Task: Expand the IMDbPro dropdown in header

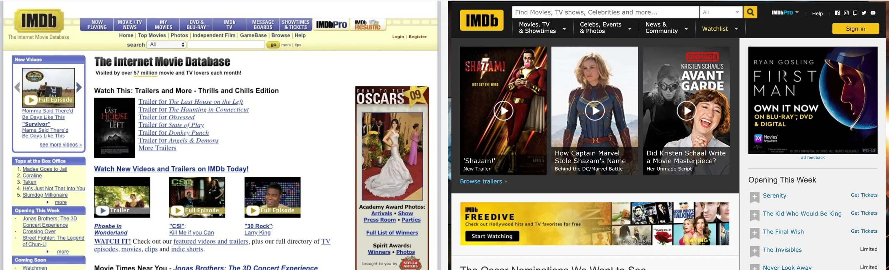Action: [785, 12]
